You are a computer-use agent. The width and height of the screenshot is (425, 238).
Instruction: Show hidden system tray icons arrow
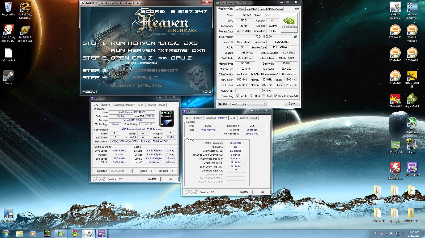386,234
